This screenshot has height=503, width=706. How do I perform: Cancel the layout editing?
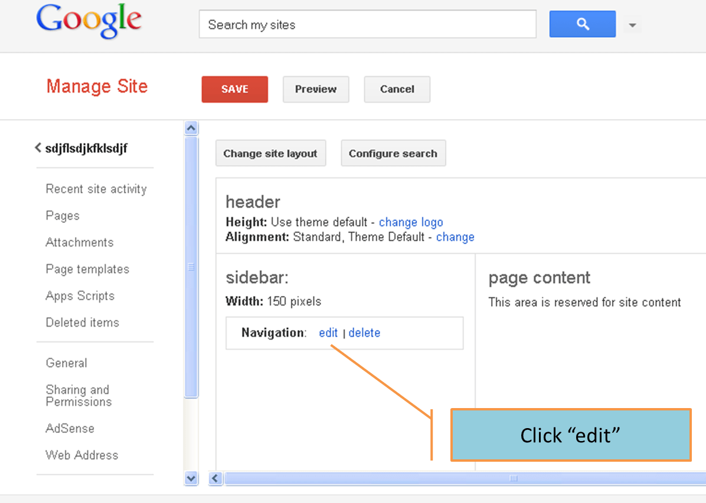coord(397,89)
